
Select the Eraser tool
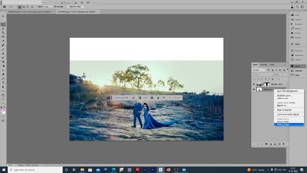coord(3,62)
